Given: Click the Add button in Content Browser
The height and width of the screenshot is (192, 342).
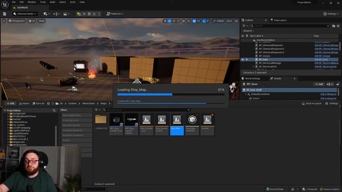Looking at the screenshot, I should pyautogui.click(x=11, y=103).
